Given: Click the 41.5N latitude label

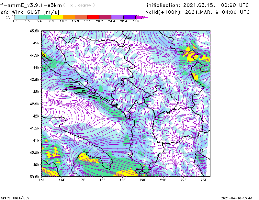Looking at the screenshot, I should (x=35, y=128).
